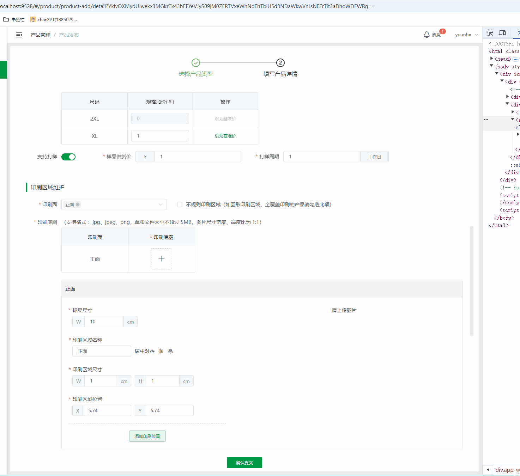This screenshot has height=476, width=520.
Task: Click the horizontal center align icon
Action: coord(161,351)
